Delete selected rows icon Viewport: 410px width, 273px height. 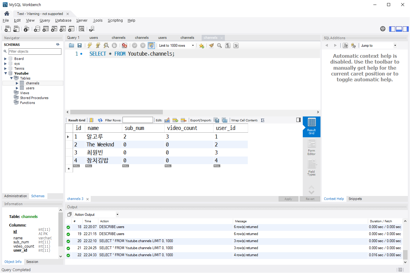pyautogui.click(x=184, y=120)
